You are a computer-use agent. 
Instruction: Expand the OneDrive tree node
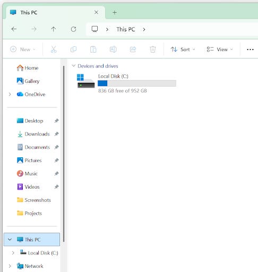10,95
